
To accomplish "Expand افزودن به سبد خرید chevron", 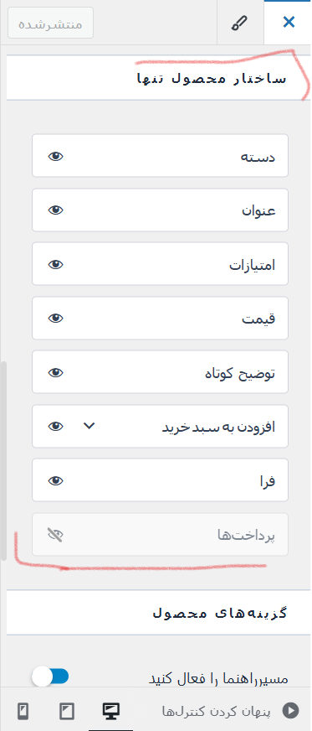I will [89, 426].
